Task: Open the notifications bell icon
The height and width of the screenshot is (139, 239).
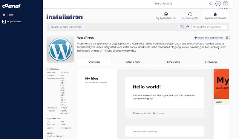Action: pyautogui.click(x=218, y=4)
